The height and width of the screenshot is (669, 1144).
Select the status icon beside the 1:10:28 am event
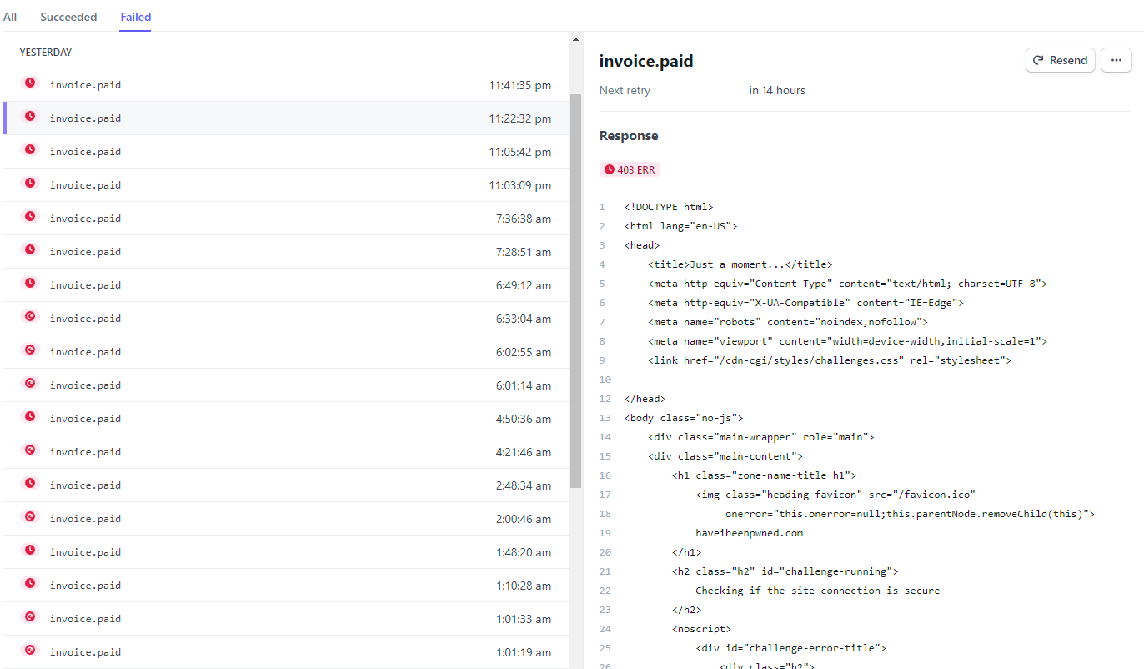tap(30, 584)
